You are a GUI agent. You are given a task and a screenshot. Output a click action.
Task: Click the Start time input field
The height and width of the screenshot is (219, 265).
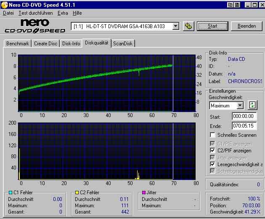pos(244,116)
